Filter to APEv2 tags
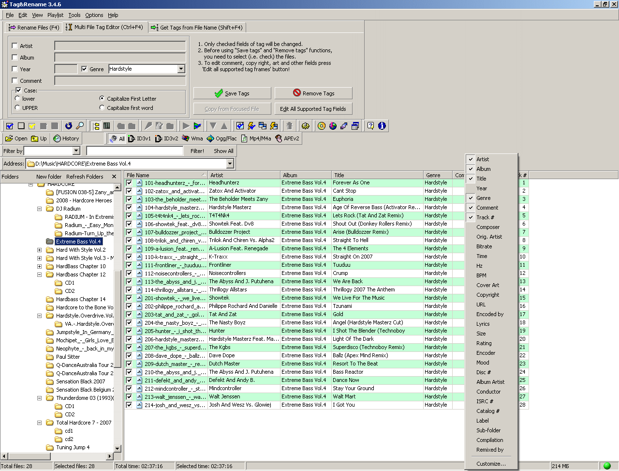The width and height of the screenshot is (619, 471). click(287, 138)
